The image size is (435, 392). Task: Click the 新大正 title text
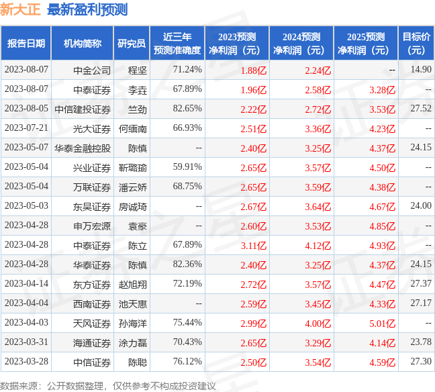pyautogui.click(x=21, y=9)
